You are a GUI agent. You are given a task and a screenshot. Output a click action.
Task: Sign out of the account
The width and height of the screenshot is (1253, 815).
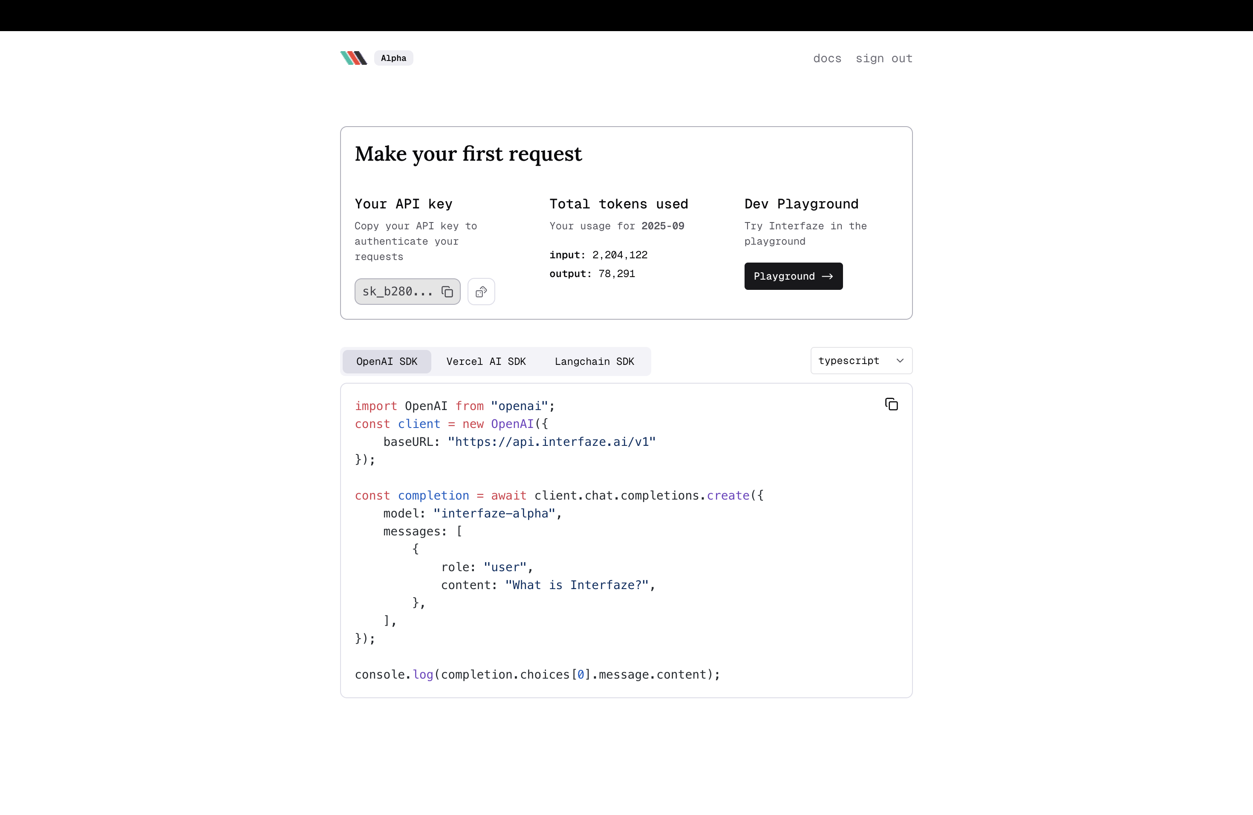pyautogui.click(x=883, y=58)
